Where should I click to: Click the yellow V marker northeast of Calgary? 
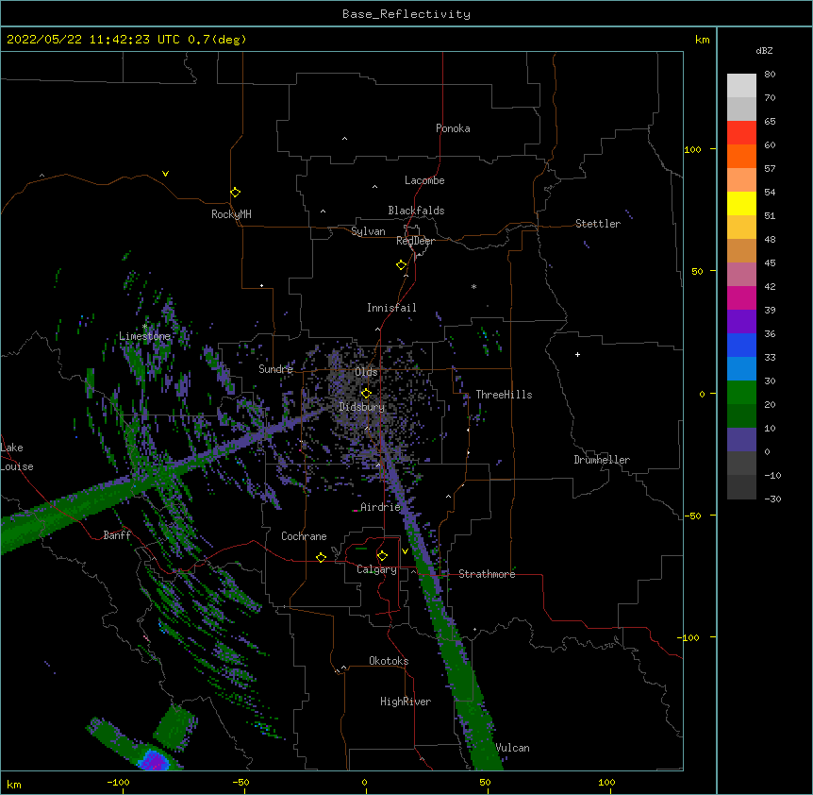[405, 551]
